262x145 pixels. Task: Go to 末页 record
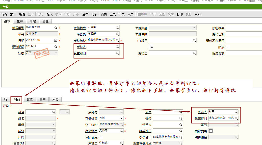[130, 14]
